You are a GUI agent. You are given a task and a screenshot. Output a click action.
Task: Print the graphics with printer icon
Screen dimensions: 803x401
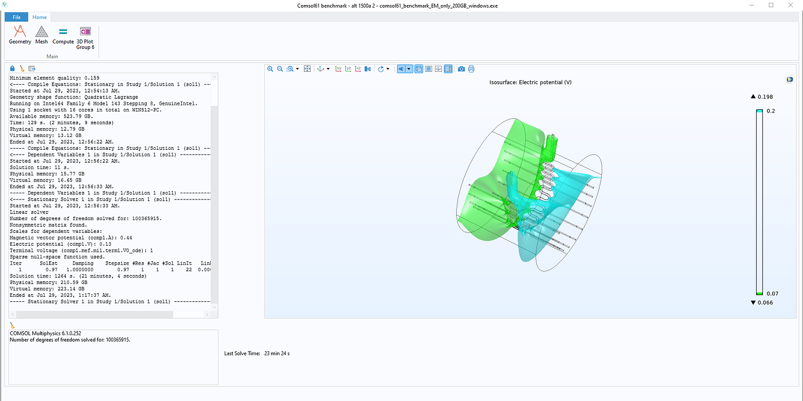[x=471, y=69]
